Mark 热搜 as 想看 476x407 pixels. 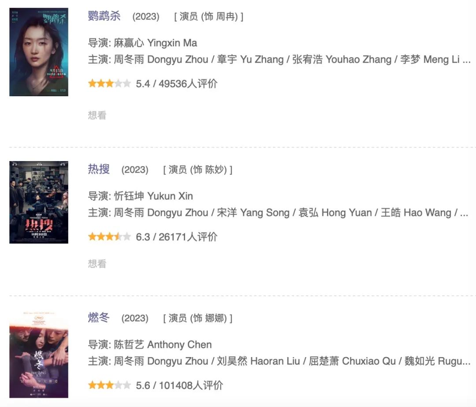coord(97,264)
